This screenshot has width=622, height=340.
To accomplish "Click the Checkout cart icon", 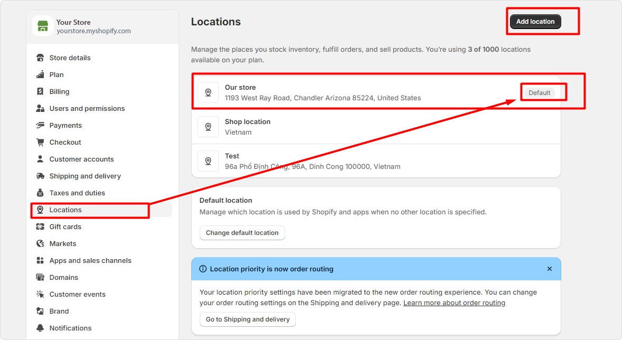I will coord(40,142).
